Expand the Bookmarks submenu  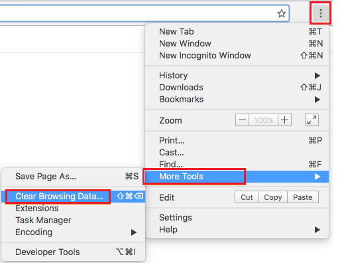pos(237,100)
